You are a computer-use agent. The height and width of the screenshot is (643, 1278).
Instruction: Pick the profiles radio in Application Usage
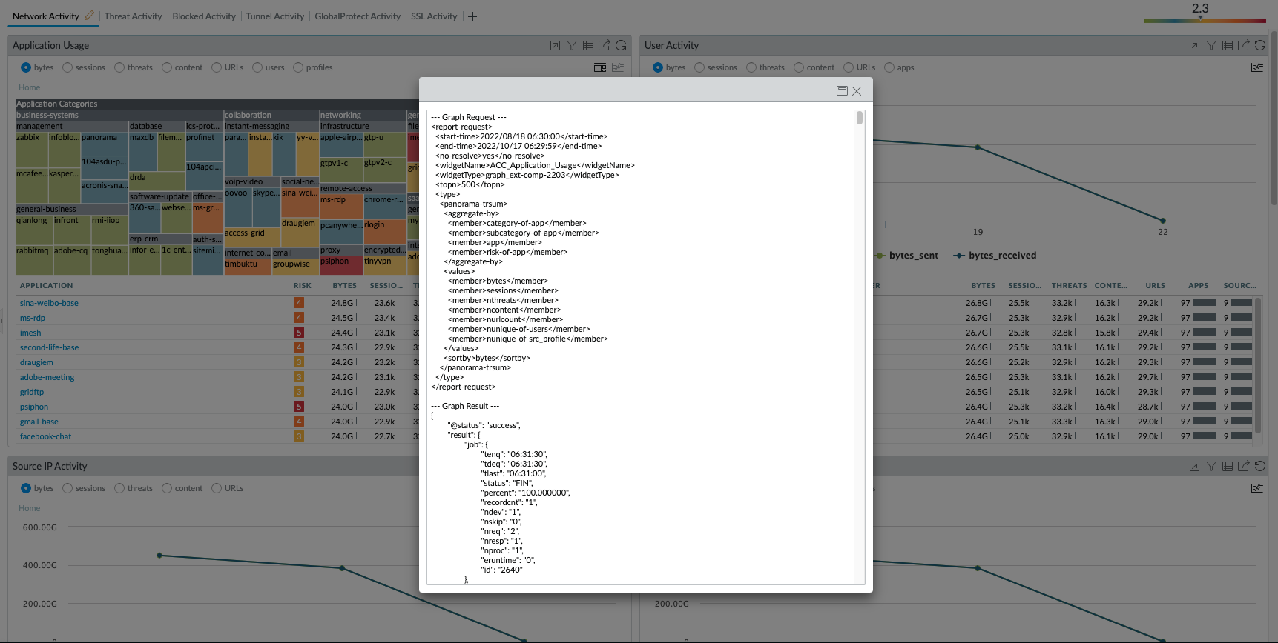tap(298, 67)
